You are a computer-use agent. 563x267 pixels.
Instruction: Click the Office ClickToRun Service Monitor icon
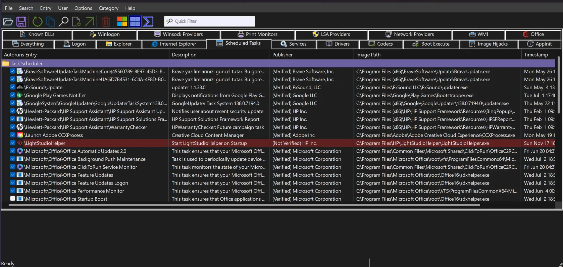(x=20, y=167)
